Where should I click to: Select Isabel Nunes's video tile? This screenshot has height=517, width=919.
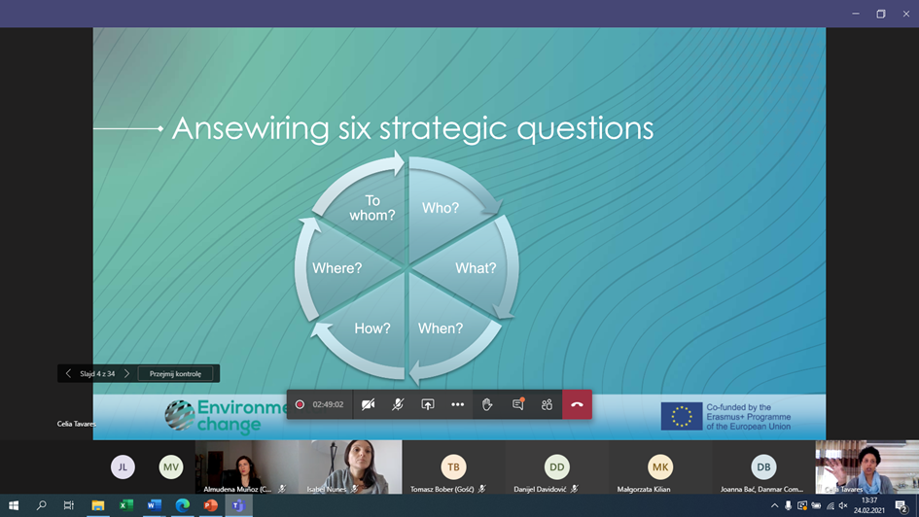coord(350,466)
